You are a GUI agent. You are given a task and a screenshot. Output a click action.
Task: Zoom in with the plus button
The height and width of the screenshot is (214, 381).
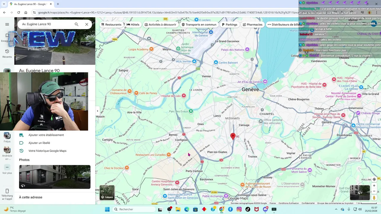tap(374, 185)
